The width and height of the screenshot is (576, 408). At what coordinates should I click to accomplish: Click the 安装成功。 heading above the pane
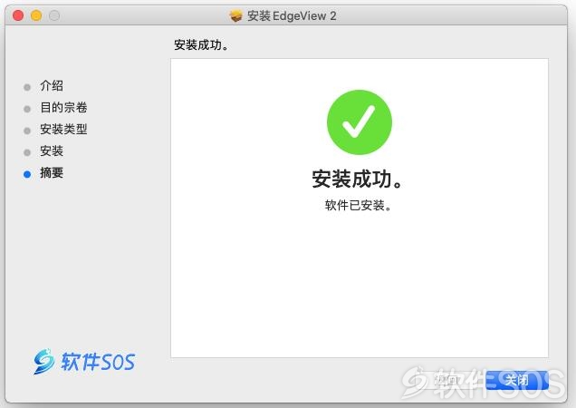click(x=201, y=45)
